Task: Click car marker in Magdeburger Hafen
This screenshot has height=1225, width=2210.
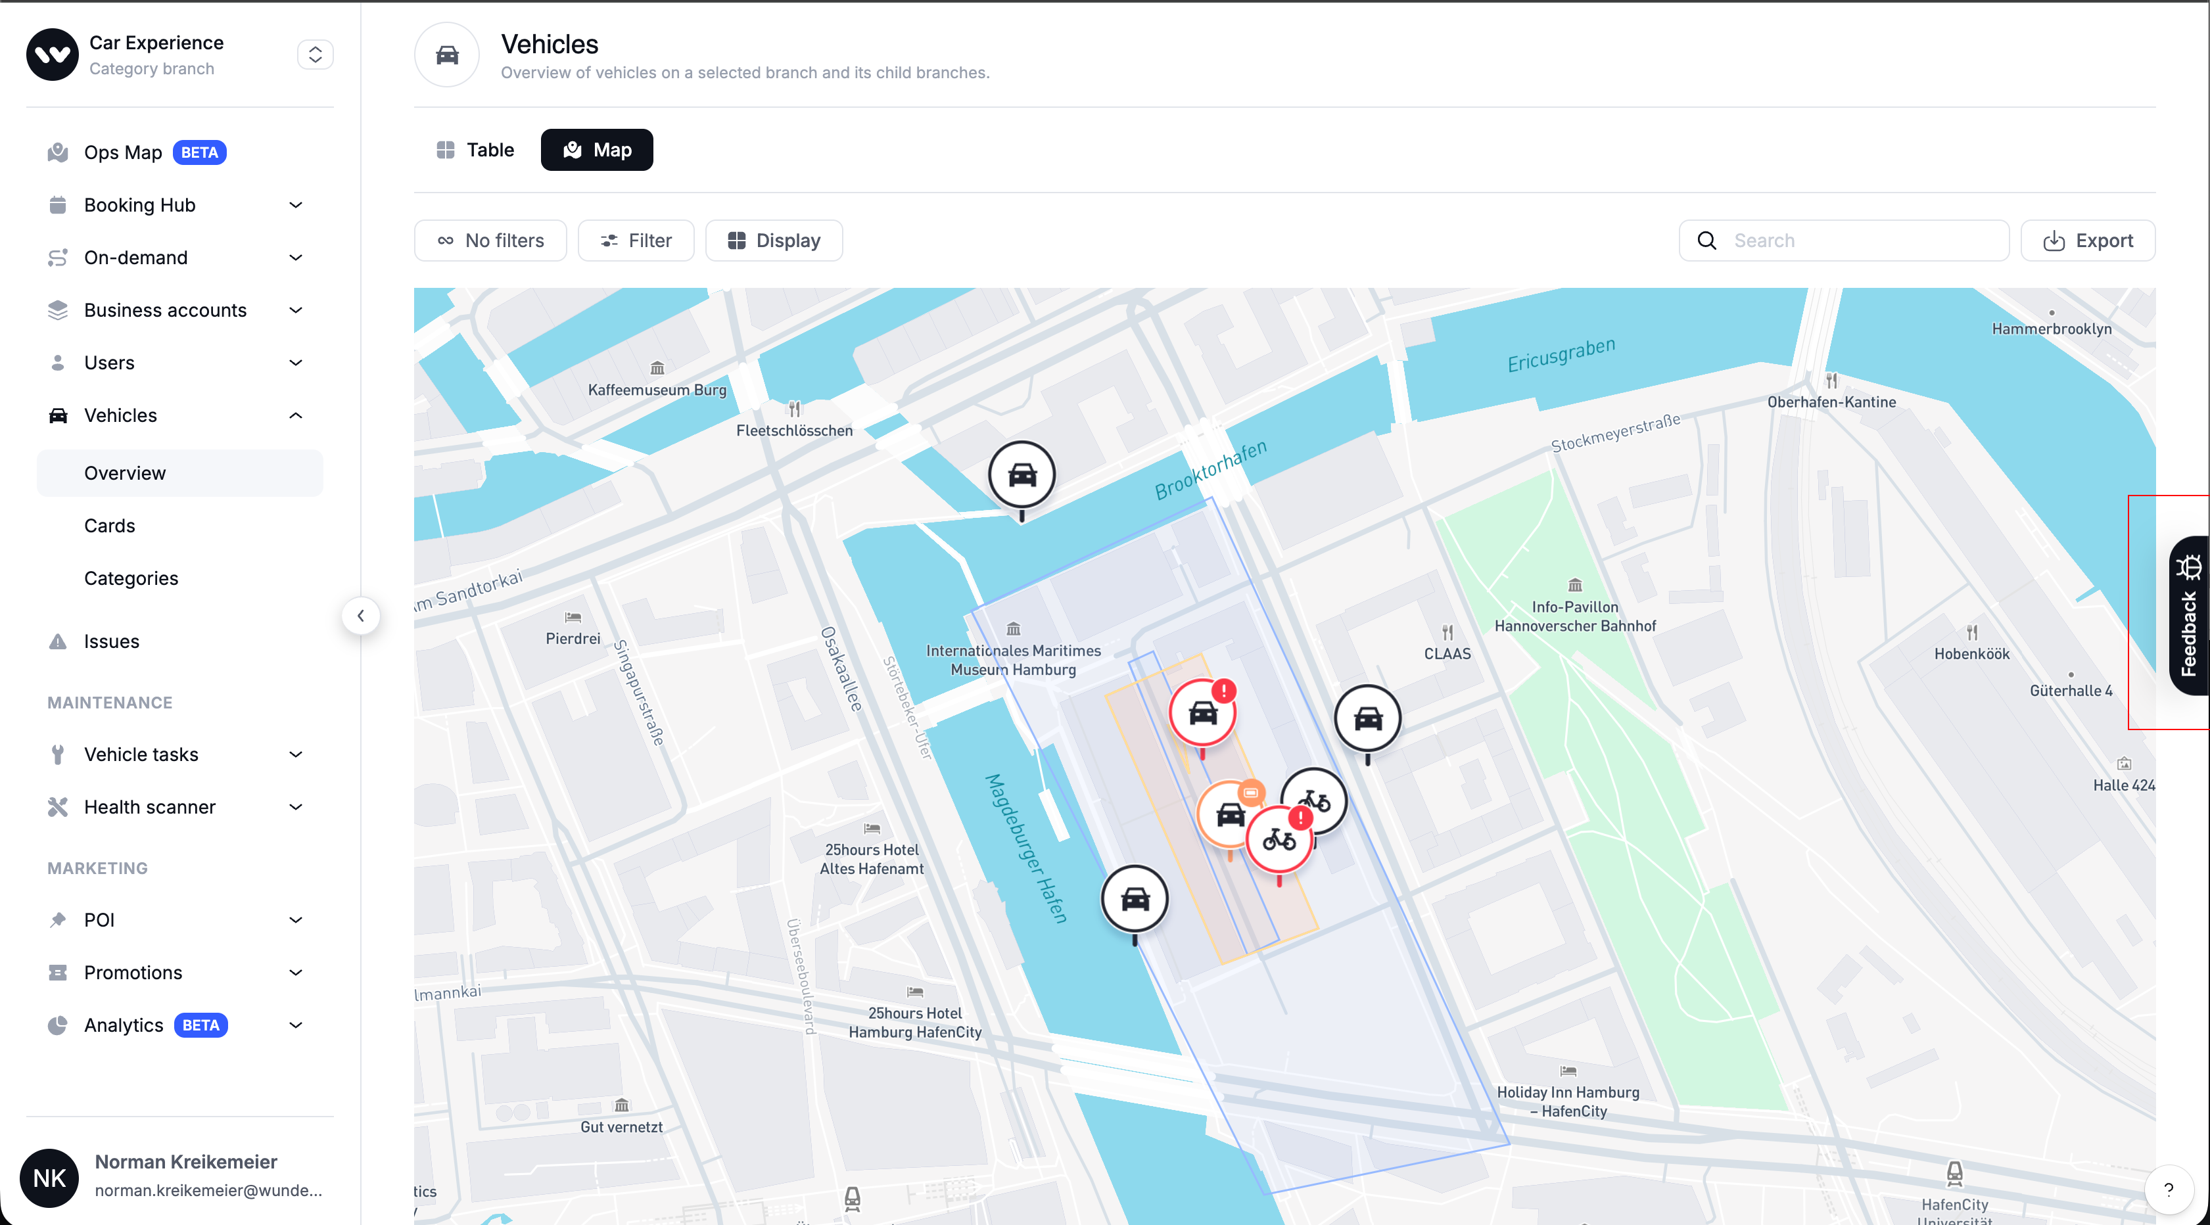Action: pos(1134,899)
